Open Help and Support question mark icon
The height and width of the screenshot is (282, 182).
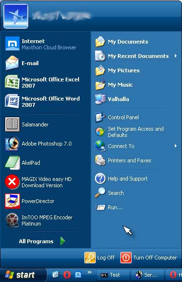[x=100, y=179]
